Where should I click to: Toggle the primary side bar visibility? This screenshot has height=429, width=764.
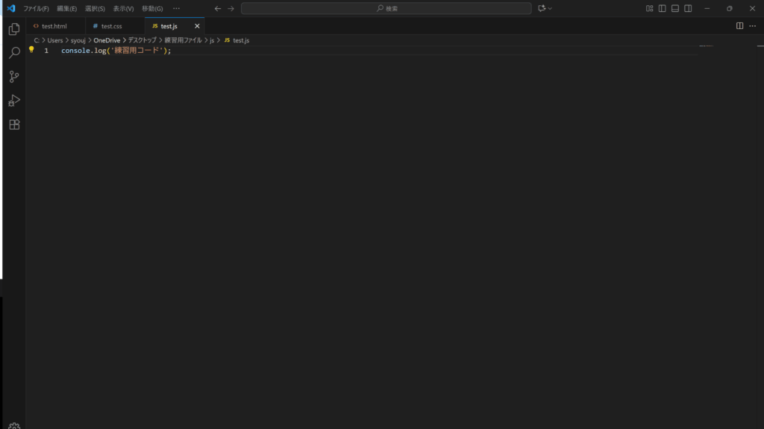tap(663, 8)
